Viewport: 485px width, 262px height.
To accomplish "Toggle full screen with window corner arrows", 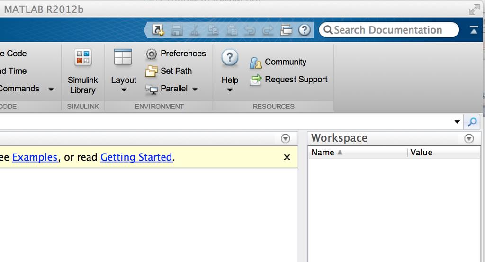I will (x=474, y=9).
